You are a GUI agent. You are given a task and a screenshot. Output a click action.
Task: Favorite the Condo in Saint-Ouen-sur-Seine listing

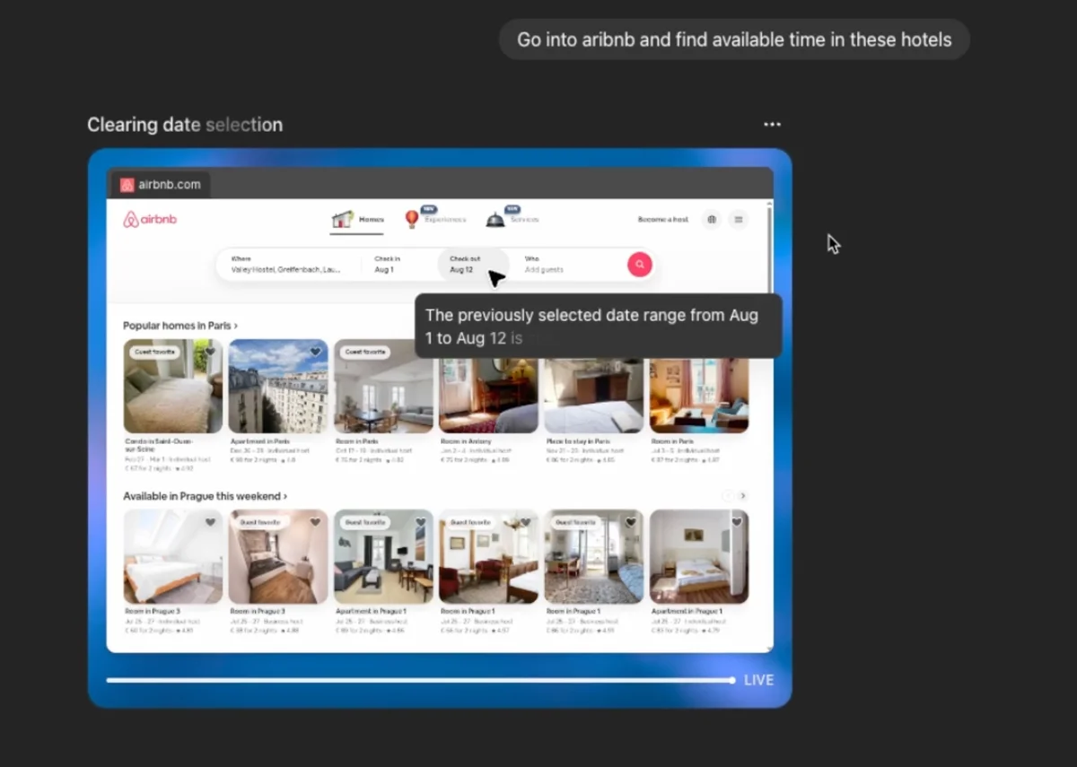point(210,352)
